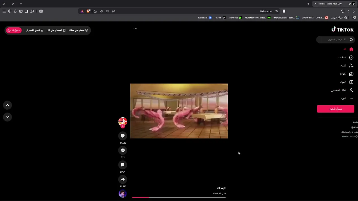The height and width of the screenshot is (201, 358).
Task: Open creator avatar beside the video
Action: pos(123,121)
